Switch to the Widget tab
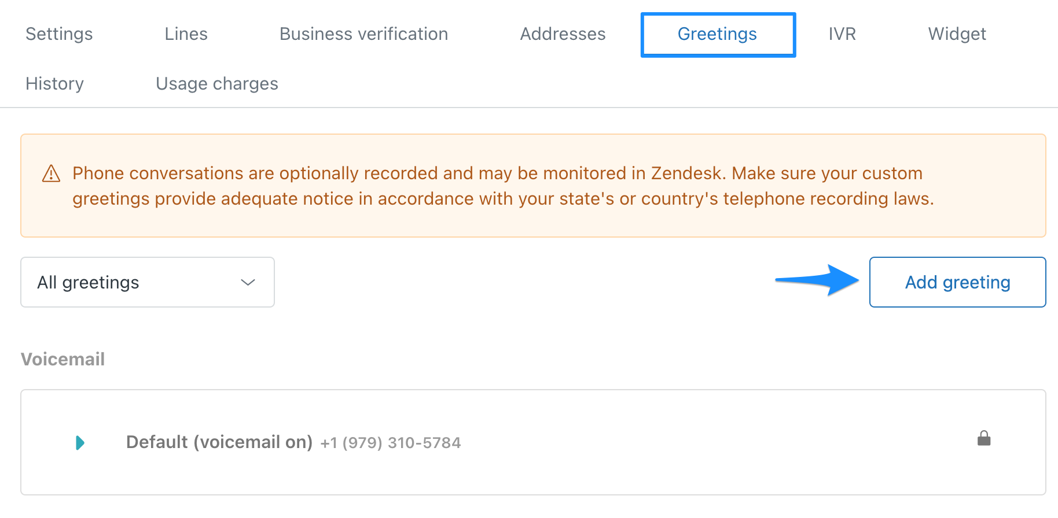1058x518 pixels. (x=957, y=34)
